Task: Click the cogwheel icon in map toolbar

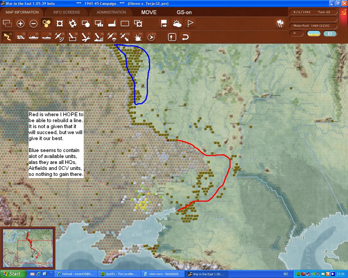Action: point(73,24)
